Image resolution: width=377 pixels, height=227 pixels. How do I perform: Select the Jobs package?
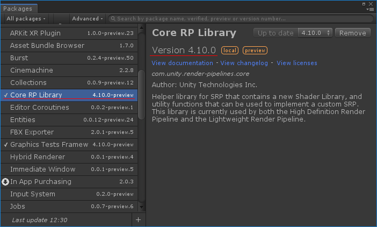tap(69, 207)
